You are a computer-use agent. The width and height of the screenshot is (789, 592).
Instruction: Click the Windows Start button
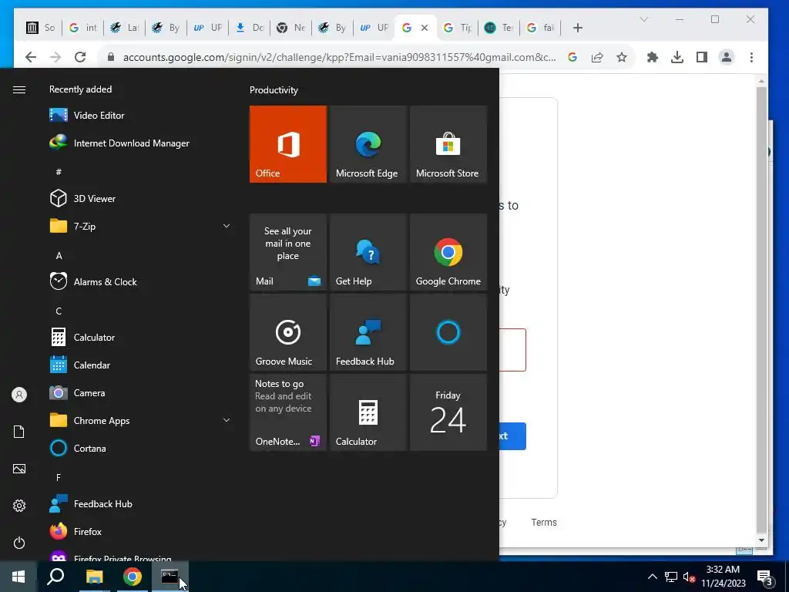[x=18, y=577]
